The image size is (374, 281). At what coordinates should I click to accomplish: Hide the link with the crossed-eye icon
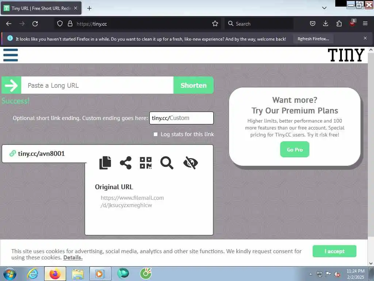pos(191,163)
